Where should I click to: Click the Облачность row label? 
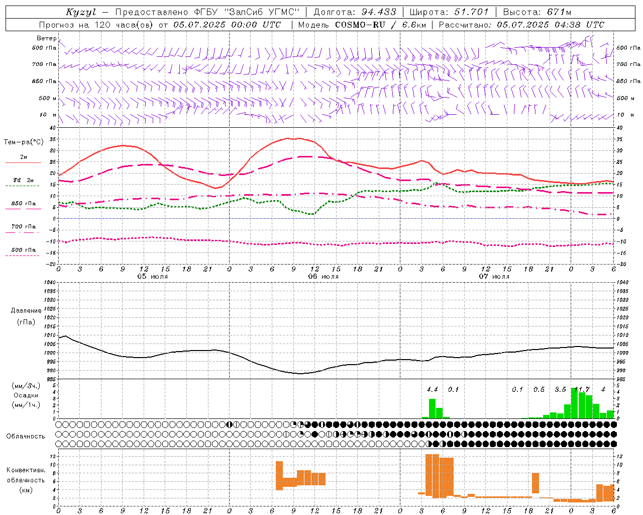pyautogui.click(x=26, y=437)
